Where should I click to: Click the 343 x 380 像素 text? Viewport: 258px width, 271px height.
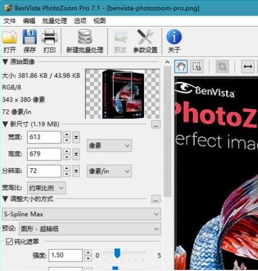[x=24, y=99]
